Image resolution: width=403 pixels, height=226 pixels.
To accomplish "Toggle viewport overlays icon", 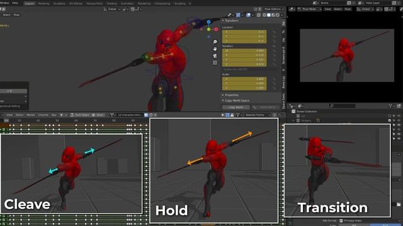I will 248,15.
